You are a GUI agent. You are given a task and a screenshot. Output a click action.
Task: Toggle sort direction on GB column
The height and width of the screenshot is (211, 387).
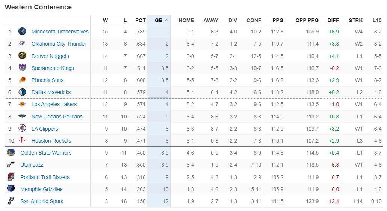click(x=161, y=20)
